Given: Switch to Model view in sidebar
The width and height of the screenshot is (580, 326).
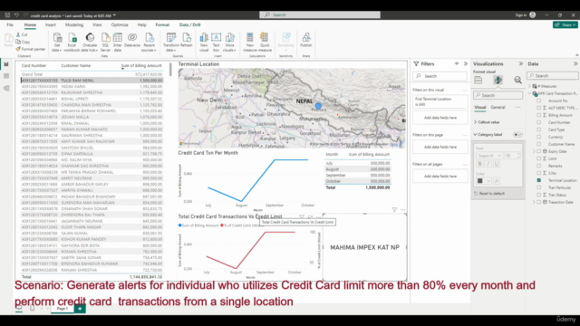Looking at the screenshot, I should (6, 88).
